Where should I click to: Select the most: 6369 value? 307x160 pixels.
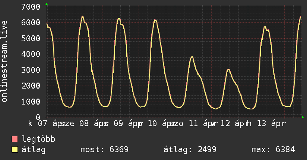point(104,150)
